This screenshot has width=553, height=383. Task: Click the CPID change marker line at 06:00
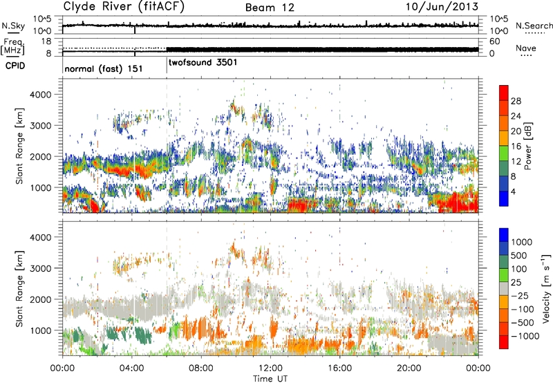[167, 66]
